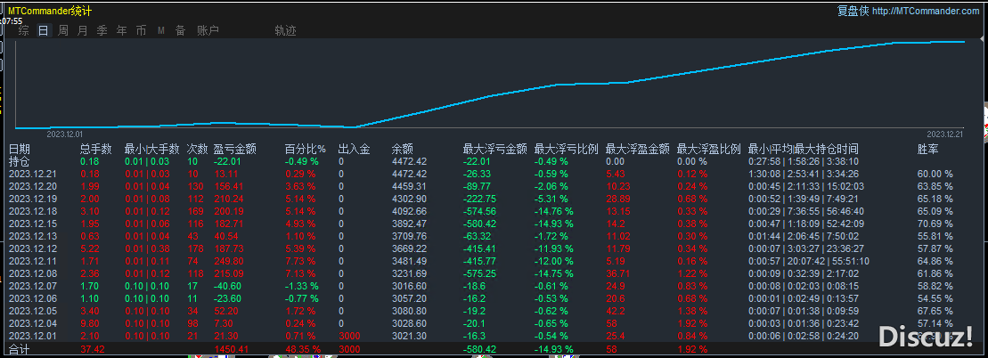Switch to the 周 weekly tab

click(x=63, y=30)
